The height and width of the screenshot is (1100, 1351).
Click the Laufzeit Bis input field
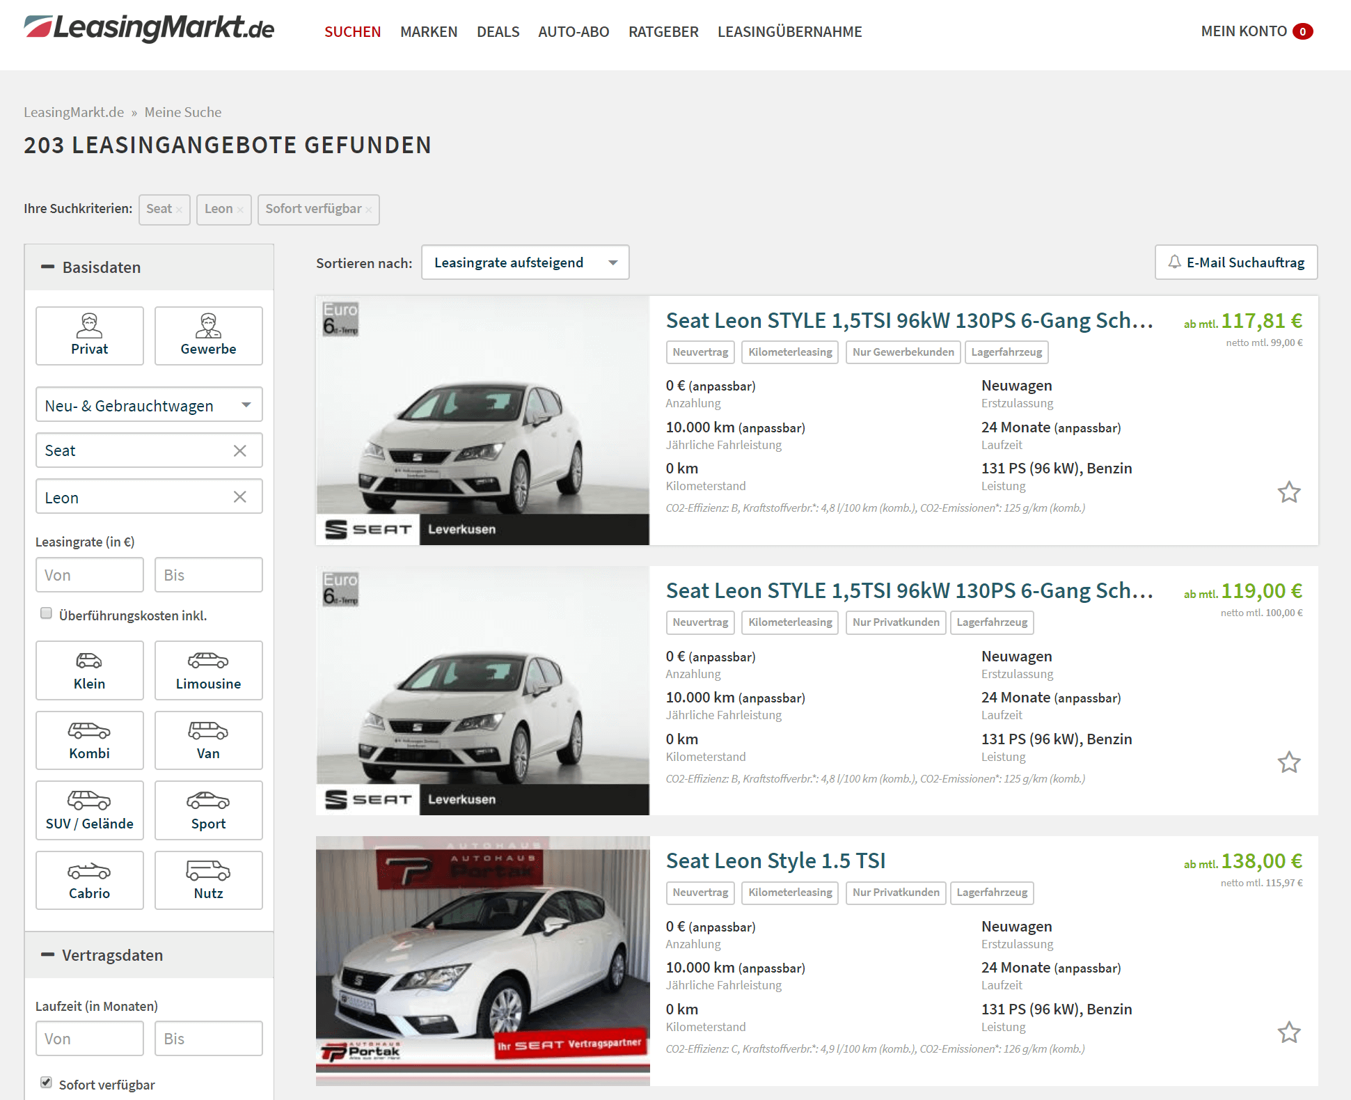pyautogui.click(x=208, y=1038)
